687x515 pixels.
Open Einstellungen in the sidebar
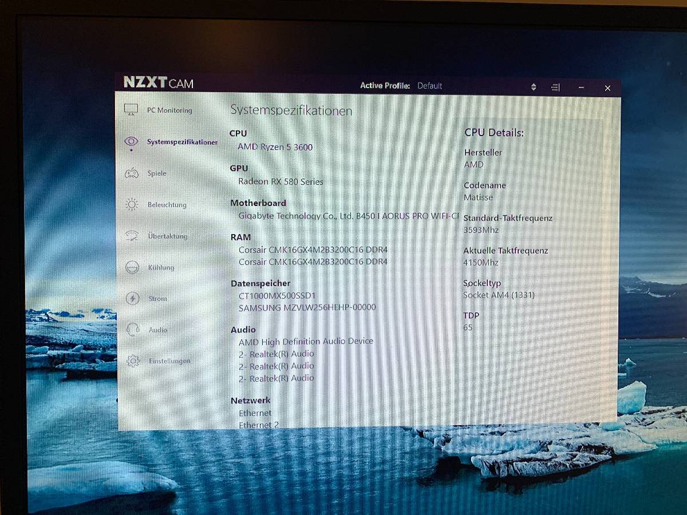click(169, 361)
